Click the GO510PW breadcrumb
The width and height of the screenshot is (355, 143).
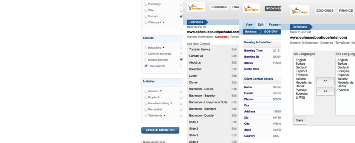271,32
